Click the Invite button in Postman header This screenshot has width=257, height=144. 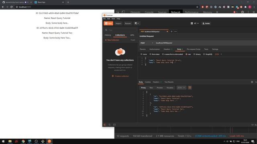click(x=206, y=23)
